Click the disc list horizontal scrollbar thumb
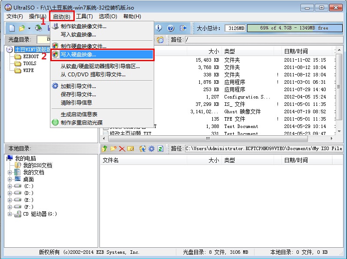Screen dimensions: 347x259 point(208,138)
